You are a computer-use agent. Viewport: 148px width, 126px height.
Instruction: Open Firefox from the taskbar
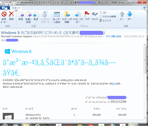(x=112, y=125)
